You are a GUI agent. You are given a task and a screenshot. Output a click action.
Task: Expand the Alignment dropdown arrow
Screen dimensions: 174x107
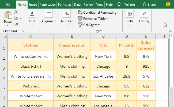coord(49,25)
